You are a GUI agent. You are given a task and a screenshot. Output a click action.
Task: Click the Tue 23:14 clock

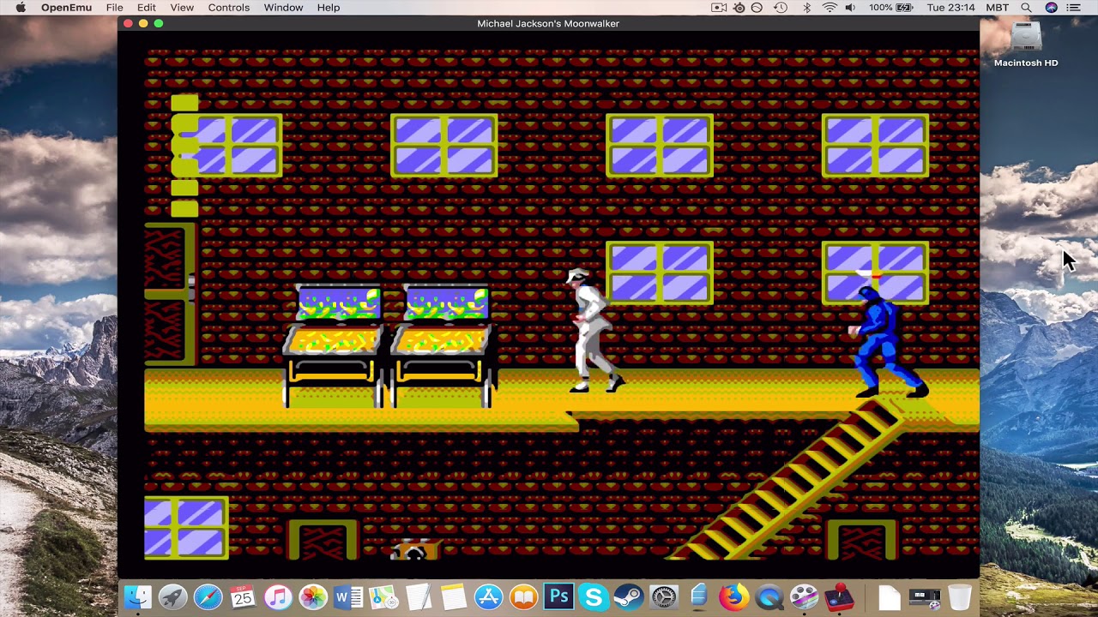click(x=950, y=8)
